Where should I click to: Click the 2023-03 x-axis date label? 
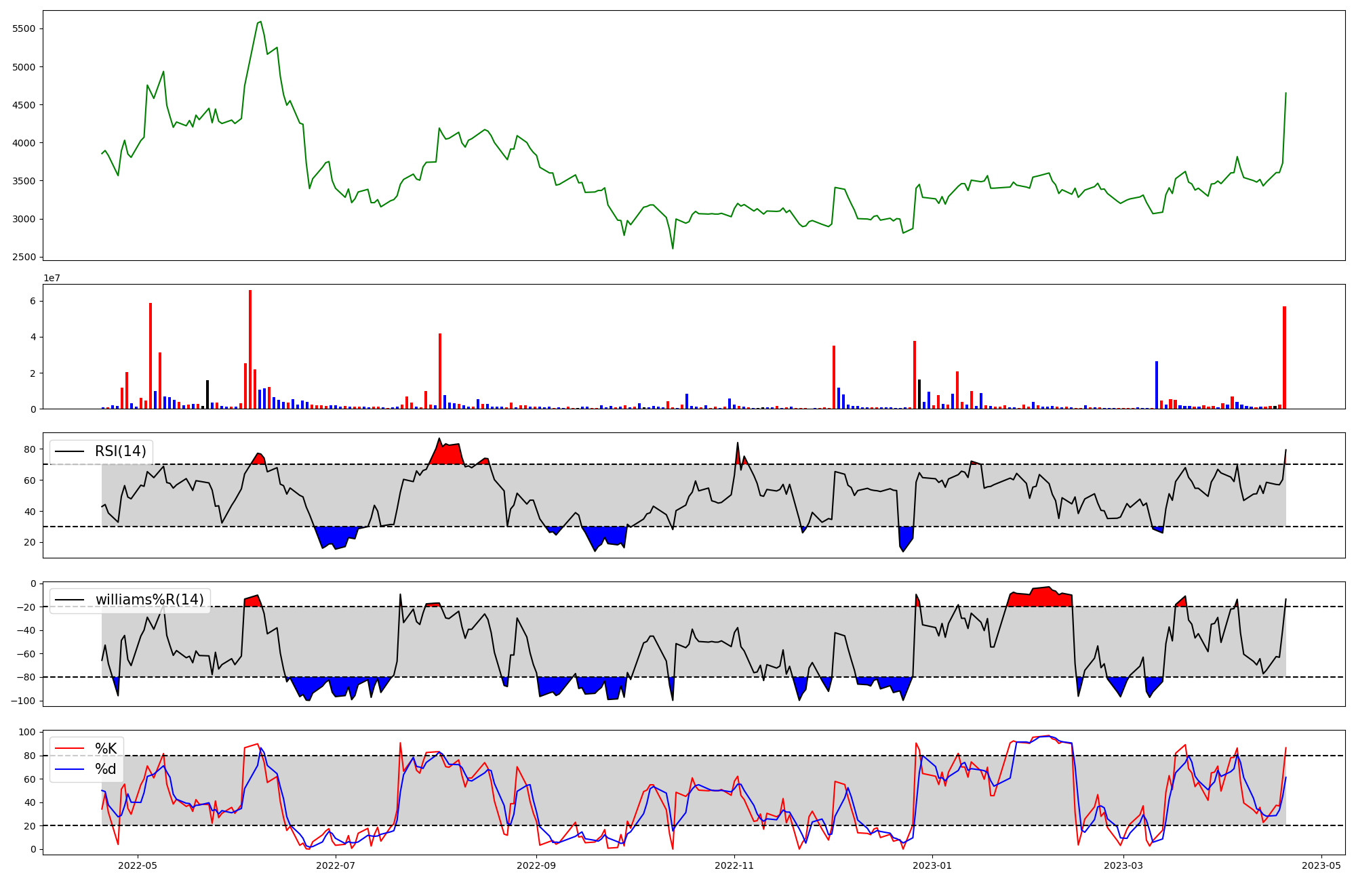point(1124,865)
